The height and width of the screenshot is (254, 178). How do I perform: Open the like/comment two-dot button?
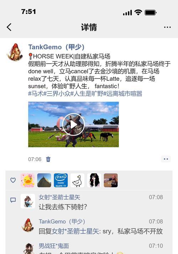166,159
